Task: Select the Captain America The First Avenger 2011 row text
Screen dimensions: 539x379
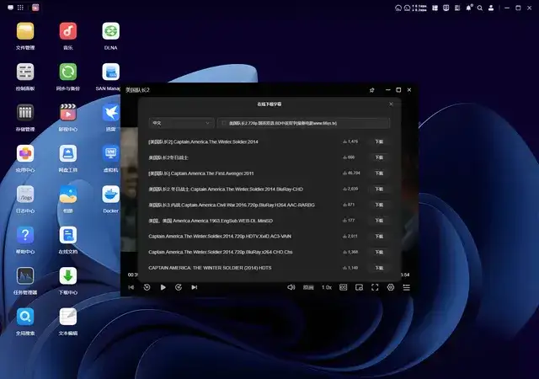Action: (201, 173)
